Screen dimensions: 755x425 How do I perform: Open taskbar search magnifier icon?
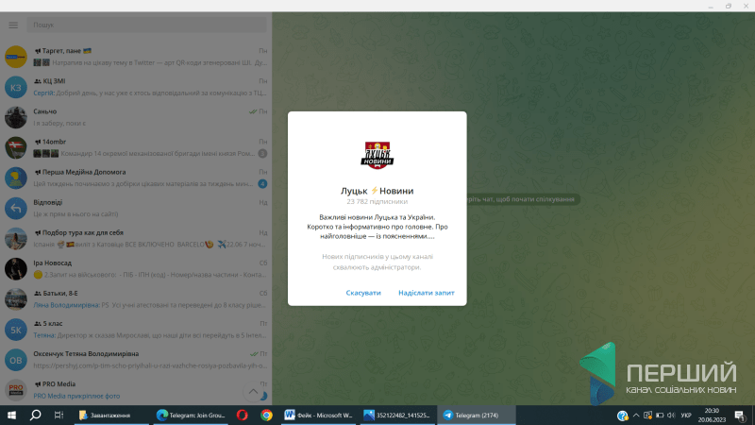35,415
